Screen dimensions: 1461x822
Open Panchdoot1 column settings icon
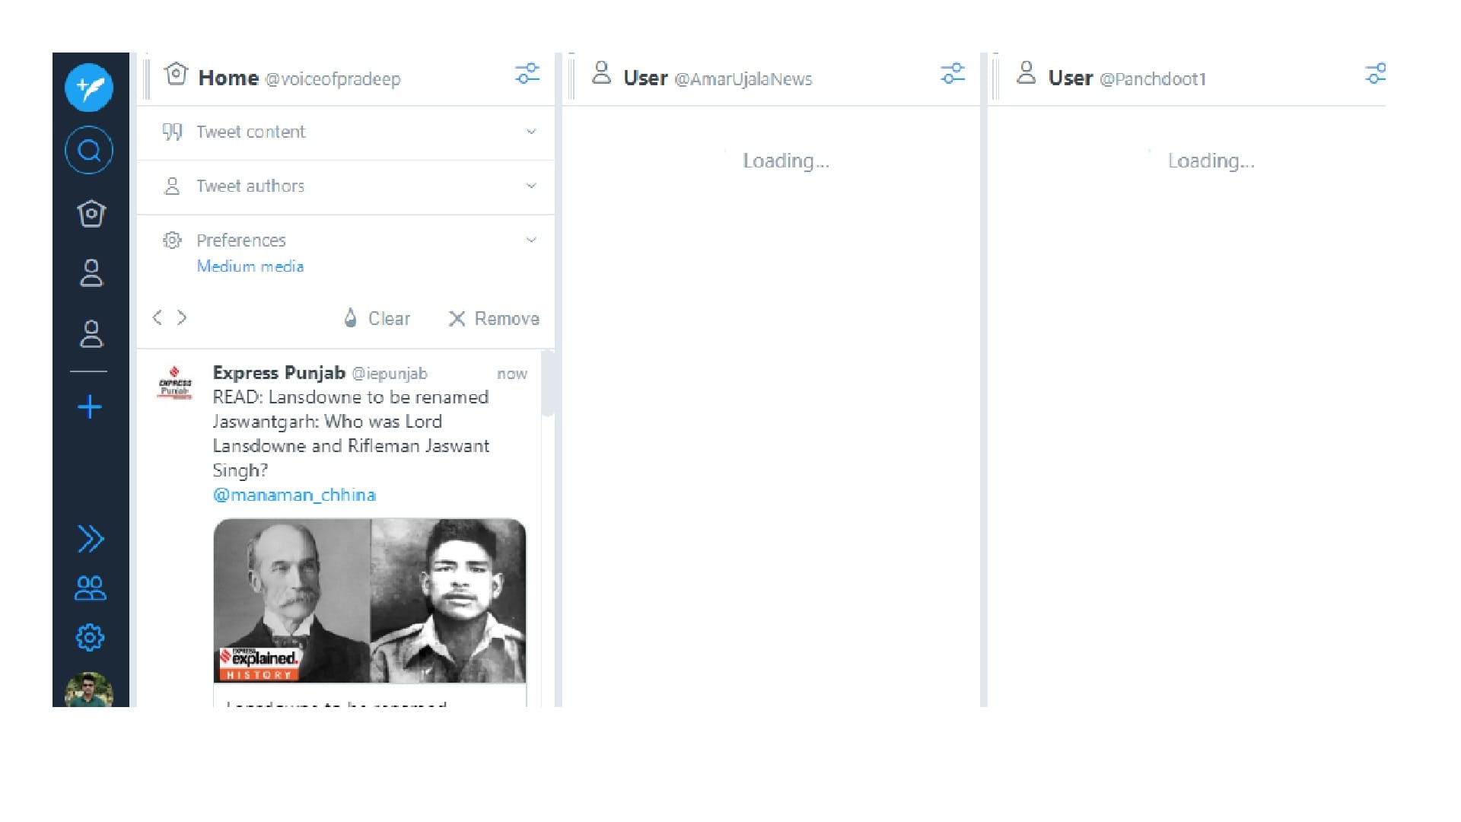pyautogui.click(x=1376, y=74)
